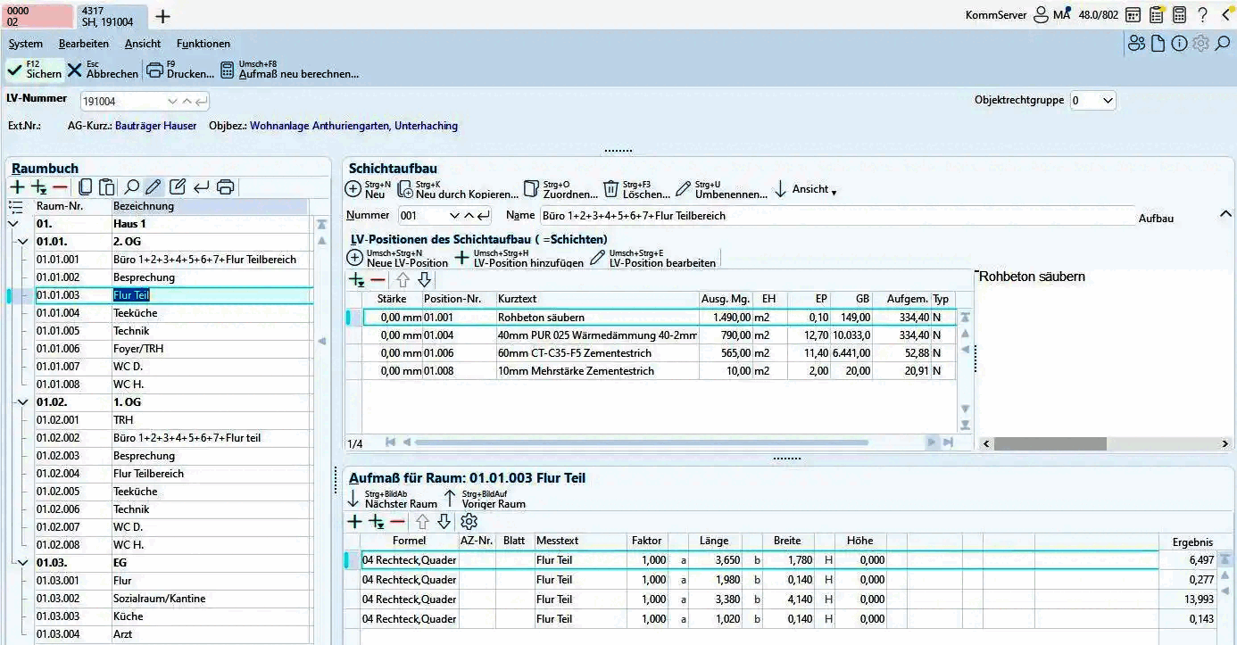Screen dimensions: 1237x645
Task: Collapse the Aufbau panel with the chevron
Action: tap(1225, 214)
